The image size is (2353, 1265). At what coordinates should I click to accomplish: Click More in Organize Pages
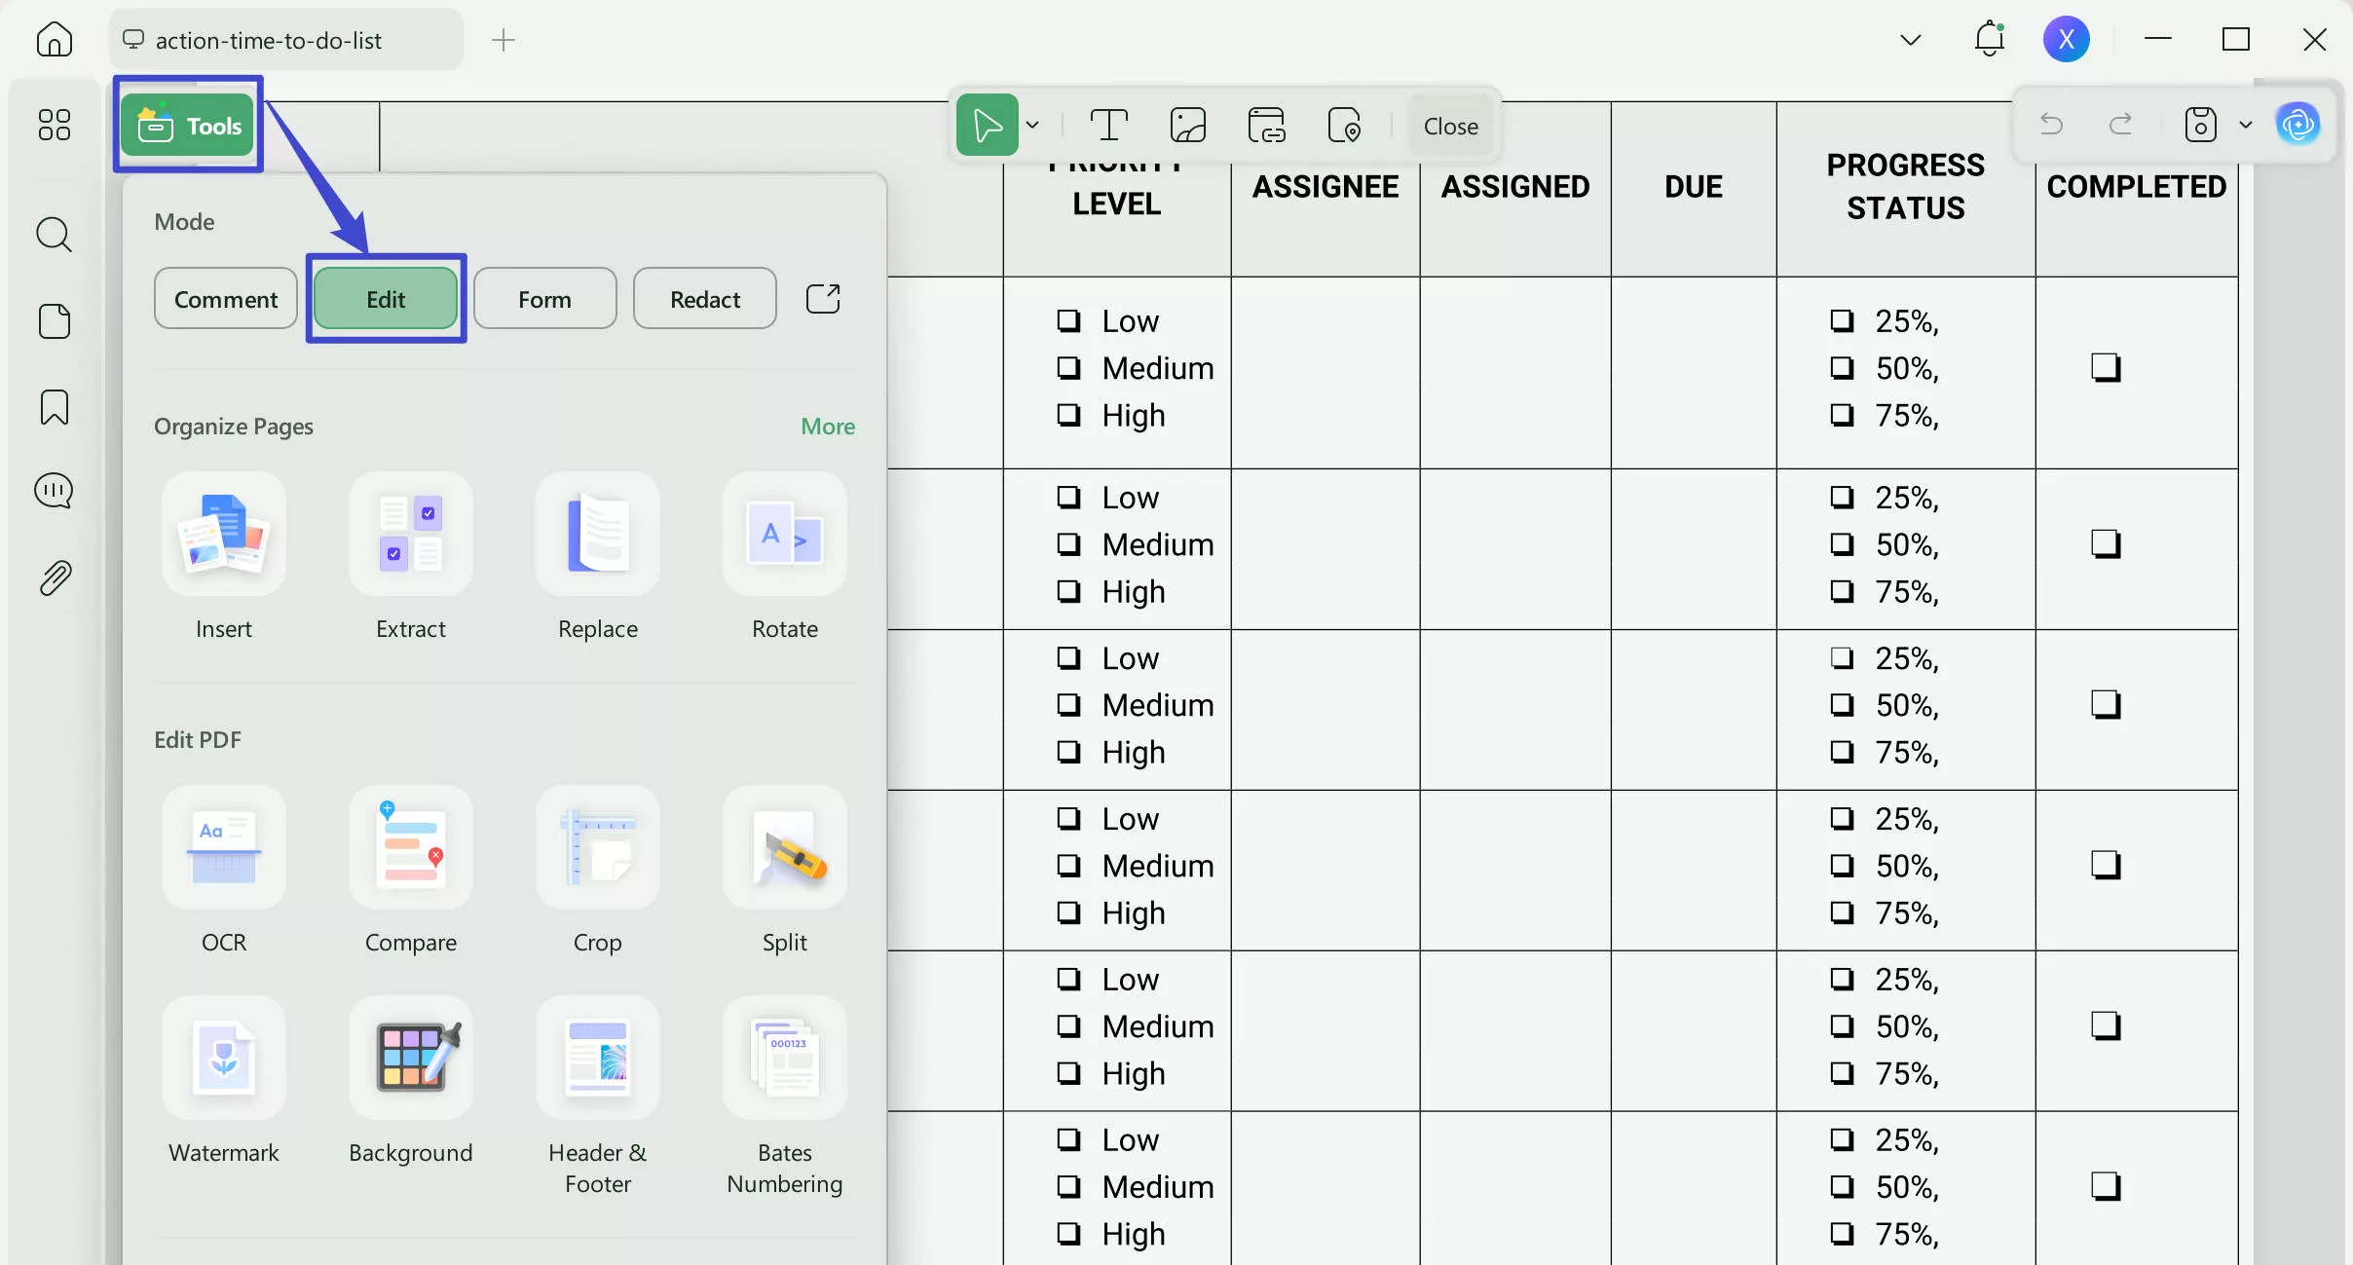point(827,426)
